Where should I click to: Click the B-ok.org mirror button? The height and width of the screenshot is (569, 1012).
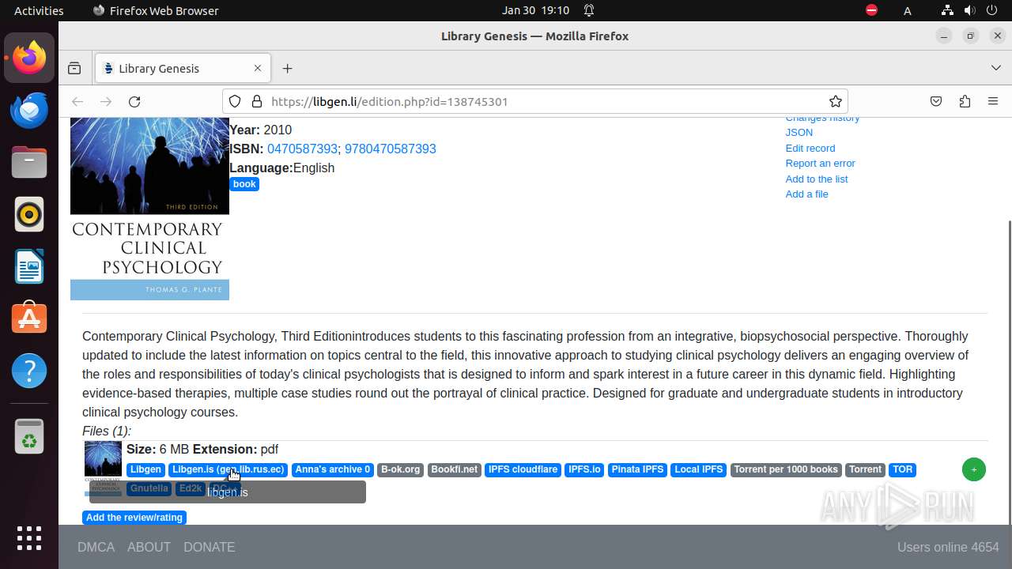(400, 469)
